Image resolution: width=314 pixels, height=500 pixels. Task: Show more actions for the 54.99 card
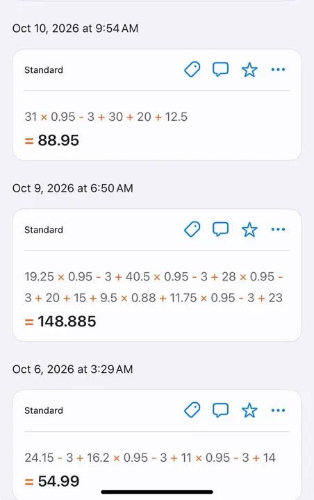pyautogui.click(x=278, y=410)
